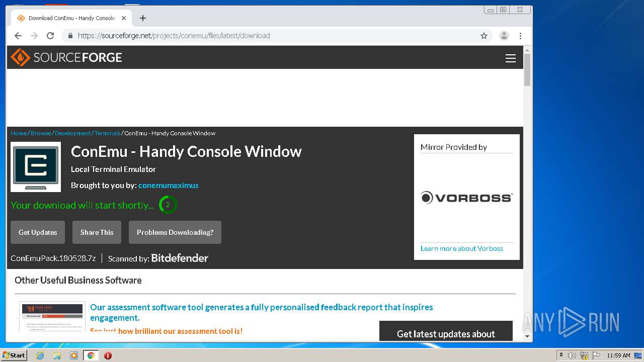The width and height of the screenshot is (644, 362).
Task: Click the Problems Downloading? button
Action: [175, 232]
